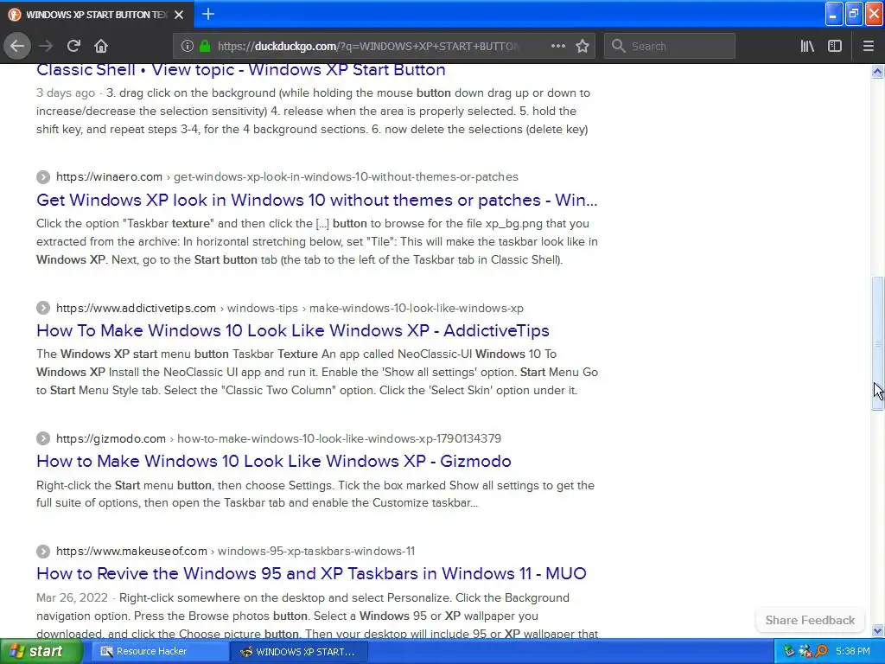885x664 pixels.
Task: Click the gizmodo.com result favicon
Action: tap(43, 438)
